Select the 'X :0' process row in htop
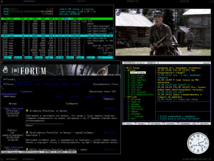 (57, 50)
